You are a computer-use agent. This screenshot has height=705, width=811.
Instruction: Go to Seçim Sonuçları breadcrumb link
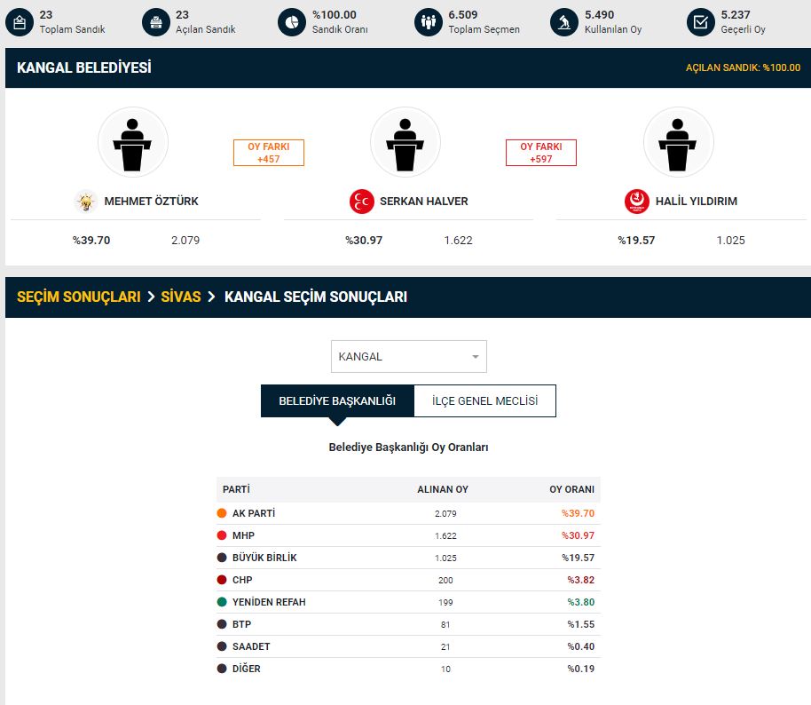(79, 297)
